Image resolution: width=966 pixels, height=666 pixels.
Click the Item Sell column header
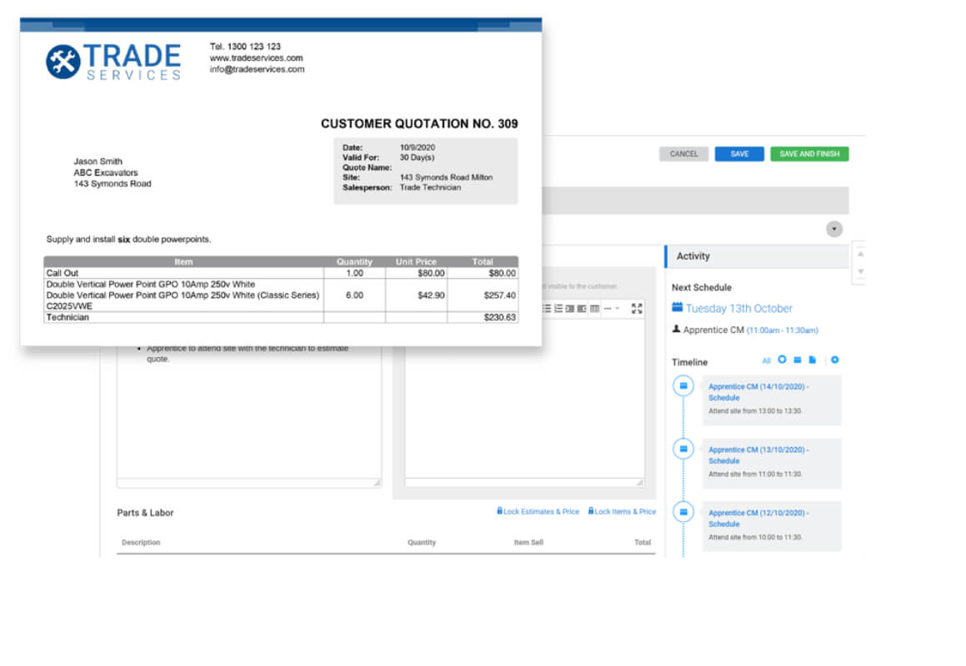coord(528,542)
